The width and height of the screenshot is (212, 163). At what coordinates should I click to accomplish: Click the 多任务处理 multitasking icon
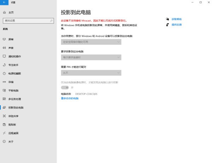click(4, 99)
